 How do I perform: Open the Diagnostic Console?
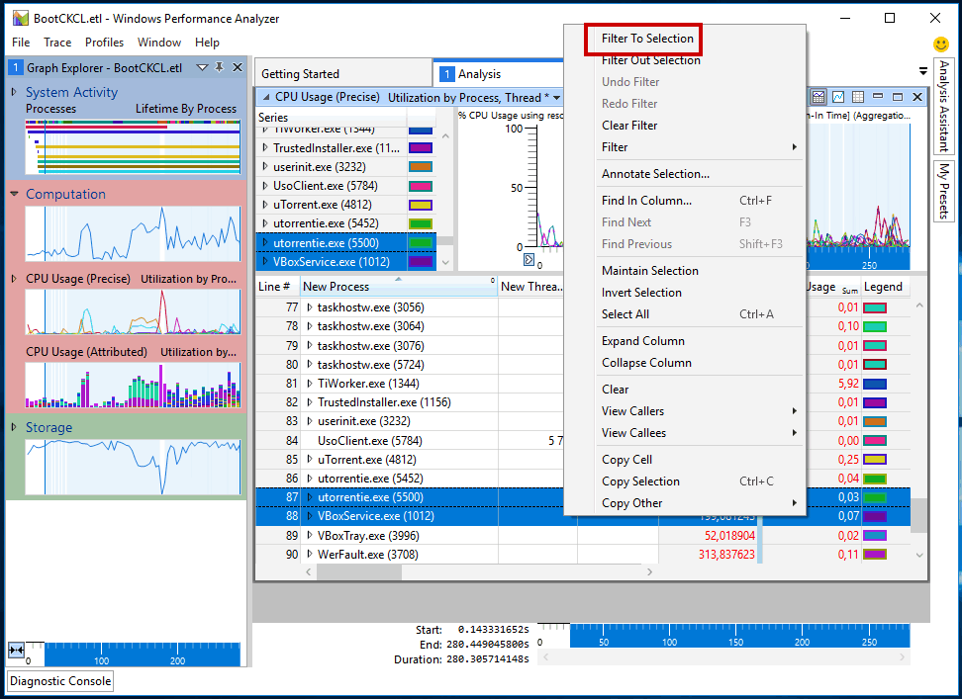pyautogui.click(x=60, y=681)
